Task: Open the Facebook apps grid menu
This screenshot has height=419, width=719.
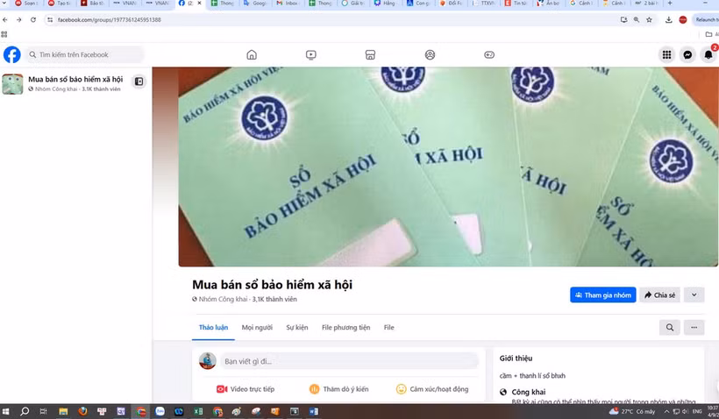Action: [666, 55]
